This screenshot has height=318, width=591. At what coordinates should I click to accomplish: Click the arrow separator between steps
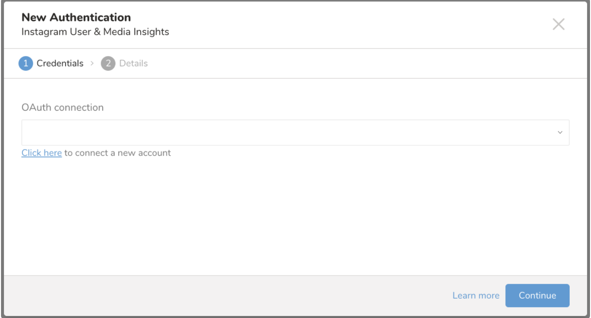(x=92, y=63)
